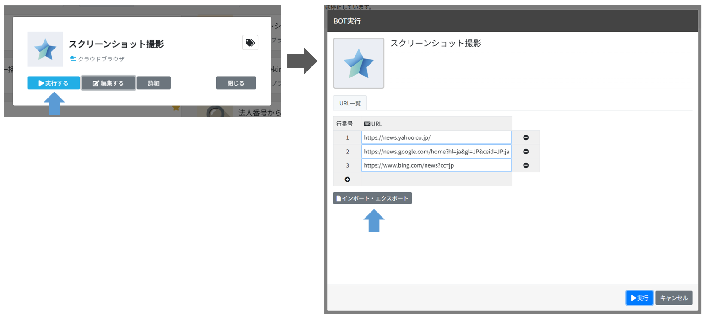Remove the Bing news URL with its minus icon
The image size is (704, 317).
click(x=525, y=165)
